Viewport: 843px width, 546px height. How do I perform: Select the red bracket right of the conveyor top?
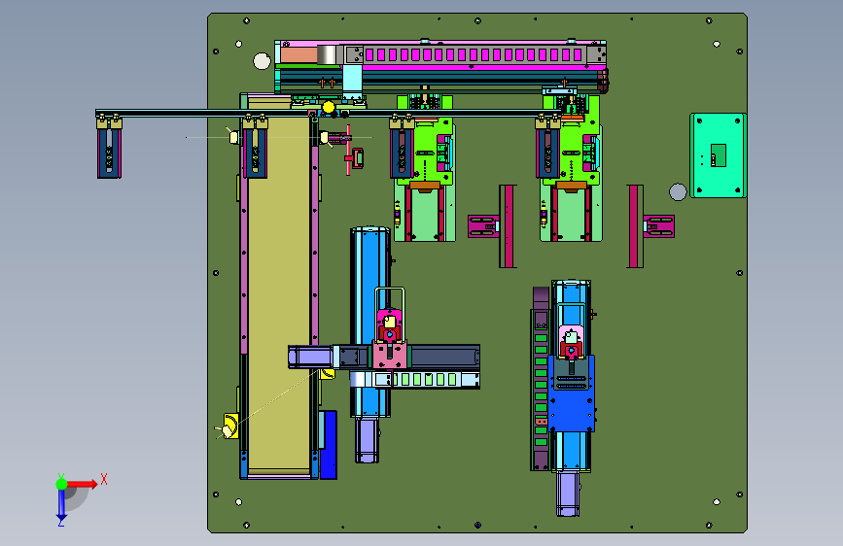(x=354, y=157)
